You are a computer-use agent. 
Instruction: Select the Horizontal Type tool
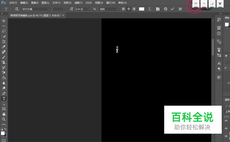(4, 99)
